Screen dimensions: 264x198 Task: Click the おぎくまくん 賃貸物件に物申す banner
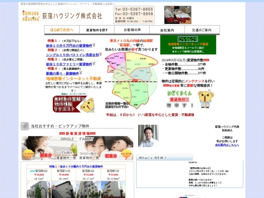pos(180,99)
